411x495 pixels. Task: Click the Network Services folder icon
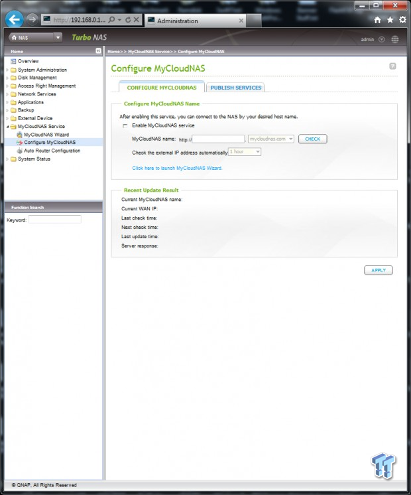pos(13,94)
